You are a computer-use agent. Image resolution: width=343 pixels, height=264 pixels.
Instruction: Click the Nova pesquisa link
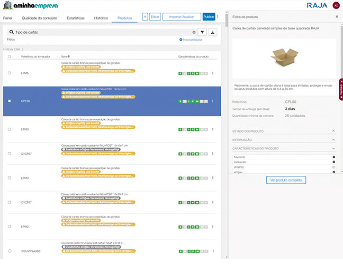(193, 40)
